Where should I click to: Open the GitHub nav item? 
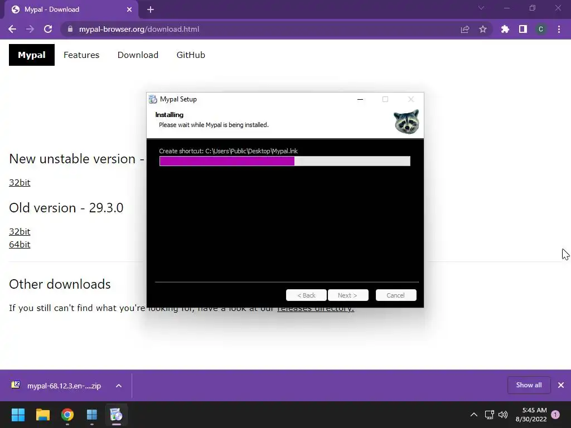pyautogui.click(x=191, y=55)
